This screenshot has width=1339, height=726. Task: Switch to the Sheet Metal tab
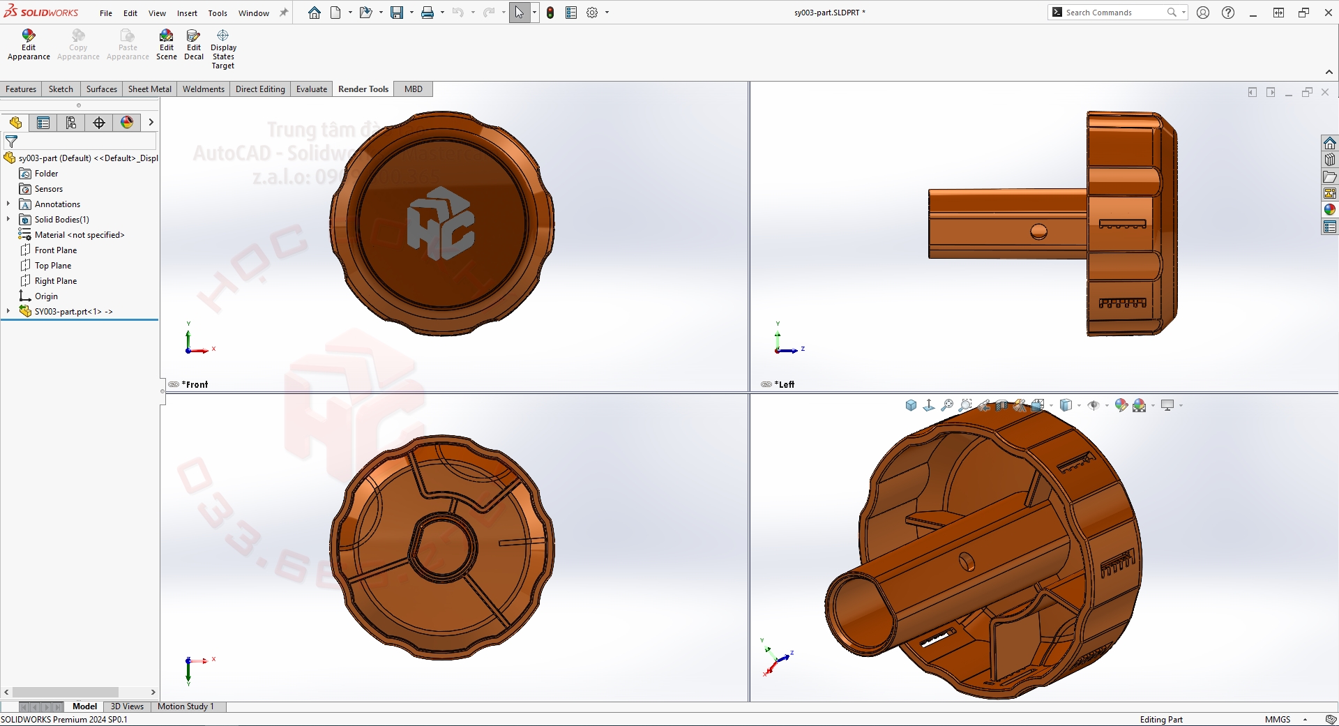150,89
